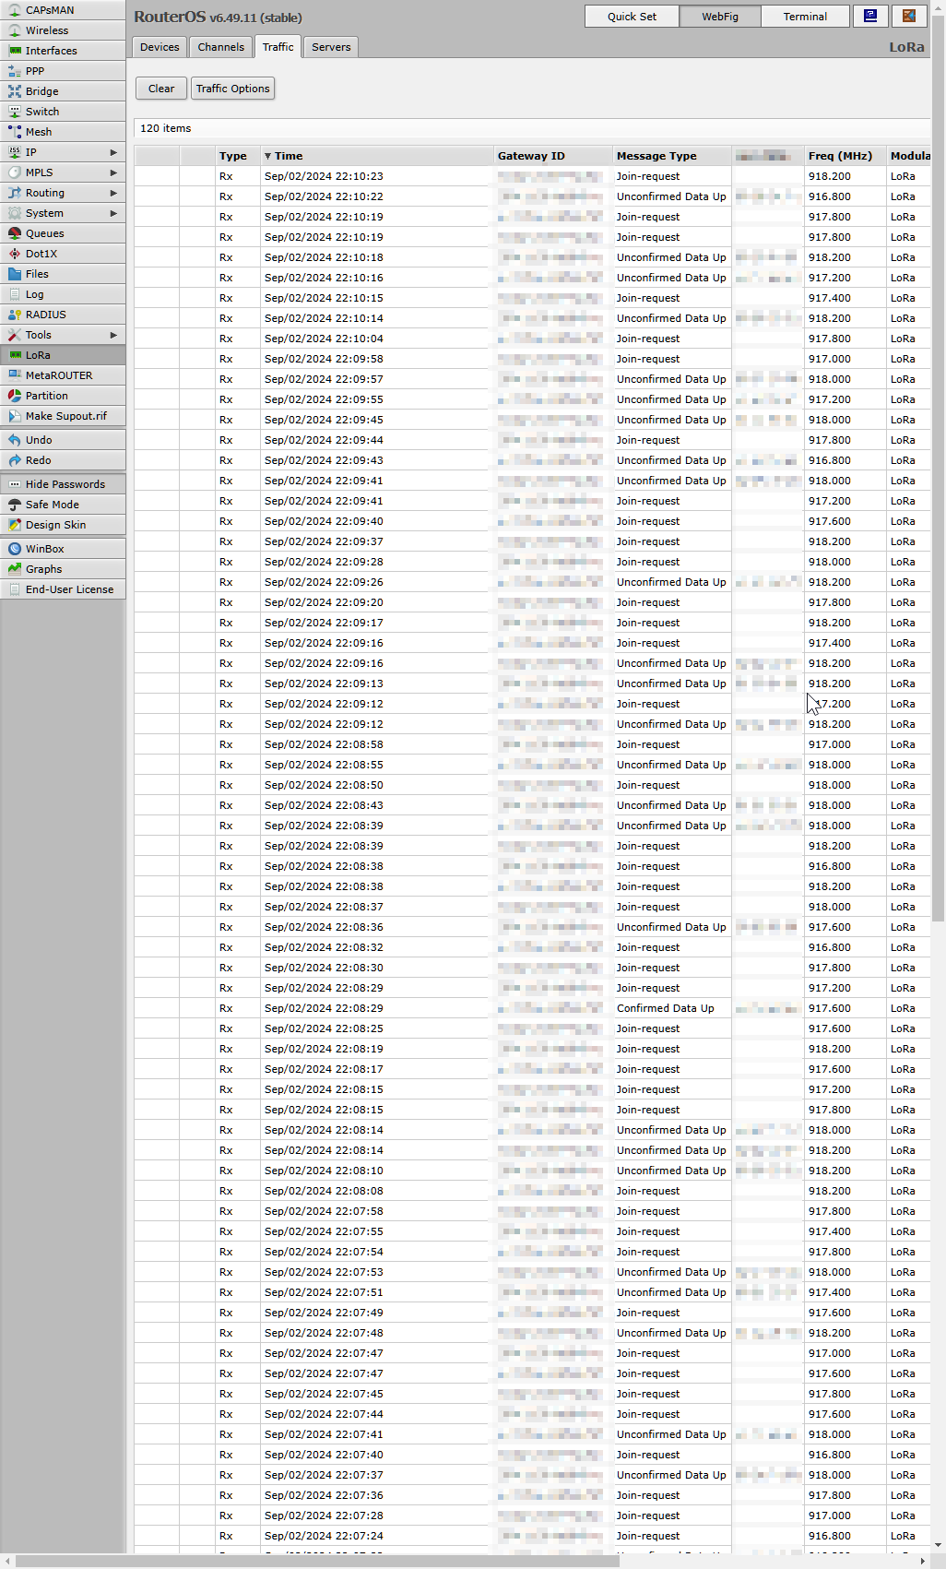Click the Undo arrow icon

(x=15, y=440)
